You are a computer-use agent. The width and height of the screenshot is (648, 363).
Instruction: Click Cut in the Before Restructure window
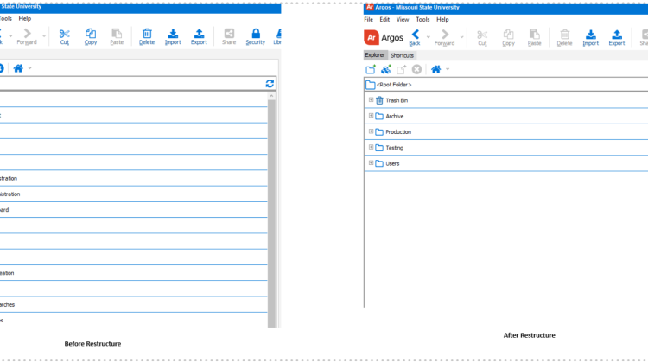click(x=65, y=36)
